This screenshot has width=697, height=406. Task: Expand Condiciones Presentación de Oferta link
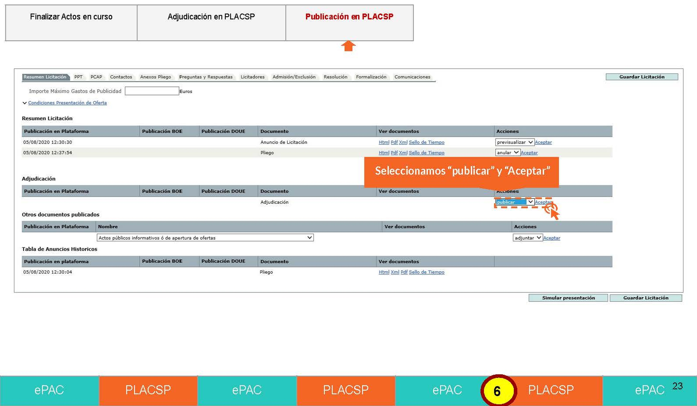pyautogui.click(x=67, y=103)
